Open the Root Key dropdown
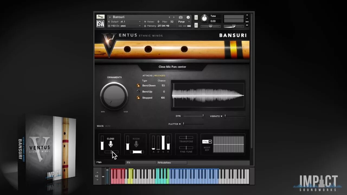This screenshot has height=195, width=347. pyautogui.click(x=207, y=142)
